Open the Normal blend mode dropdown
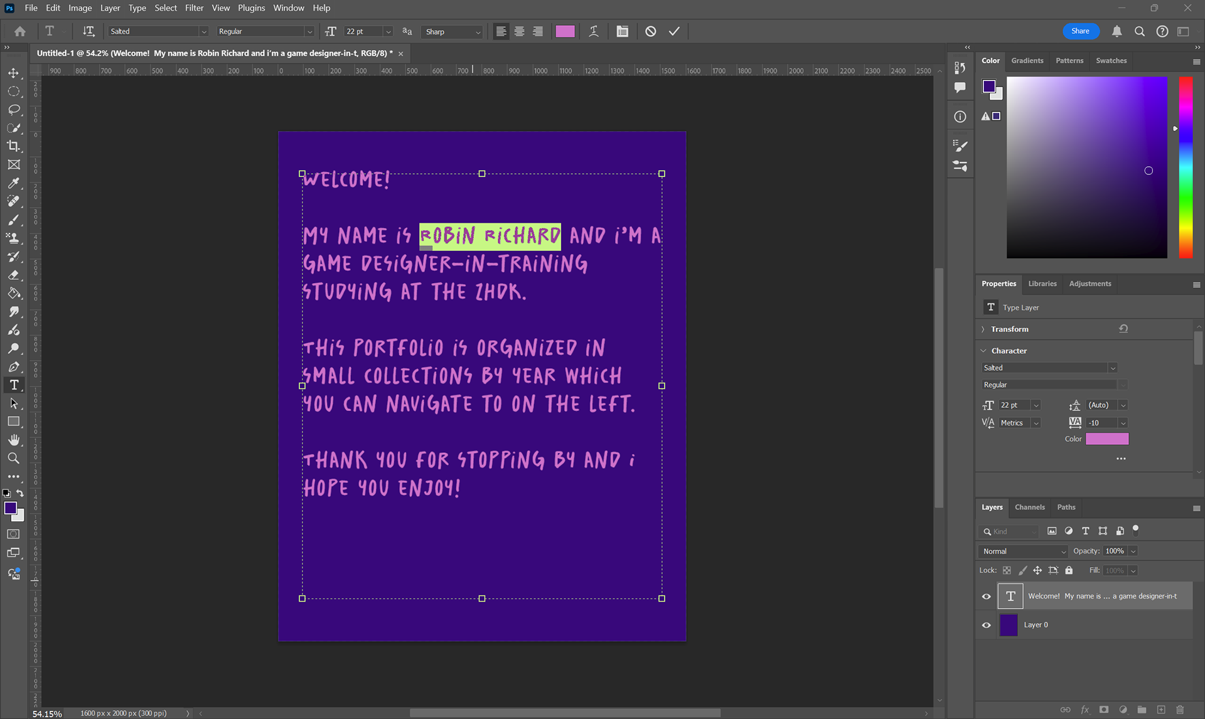Viewport: 1205px width, 719px height. [1024, 551]
